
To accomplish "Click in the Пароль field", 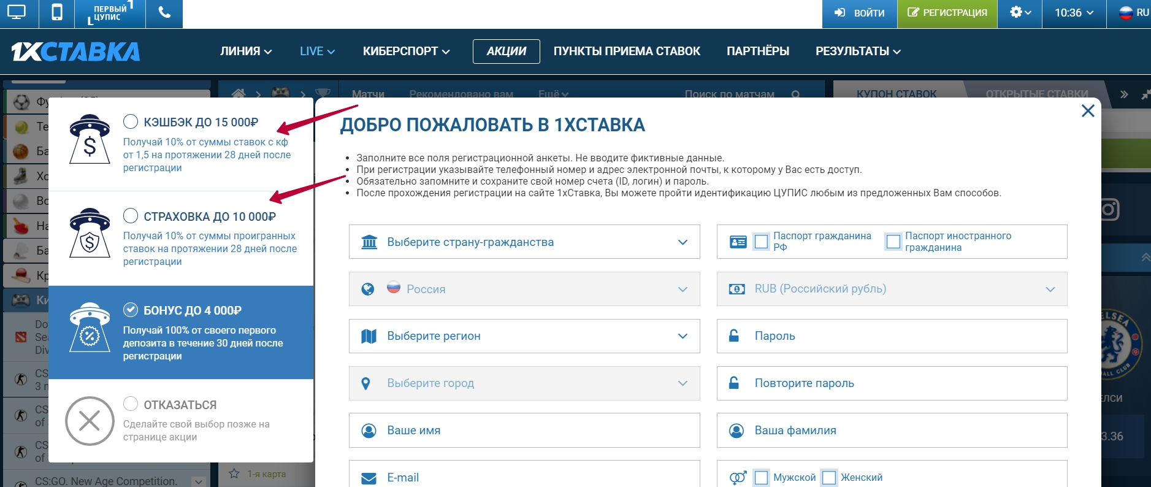I will pos(892,336).
